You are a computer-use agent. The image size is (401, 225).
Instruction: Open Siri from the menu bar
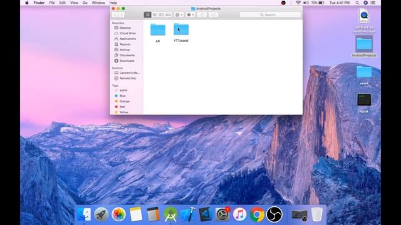click(x=365, y=2)
